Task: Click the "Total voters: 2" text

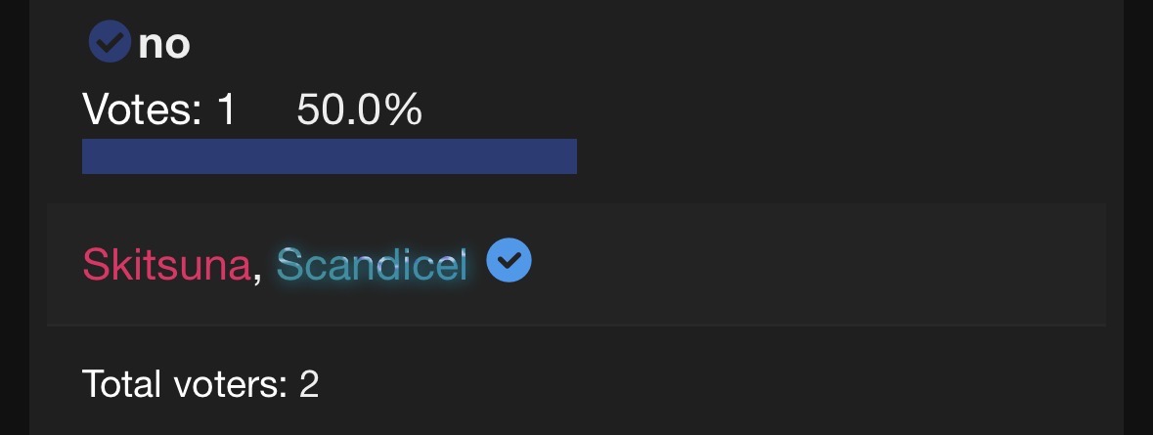Action: coord(200,384)
